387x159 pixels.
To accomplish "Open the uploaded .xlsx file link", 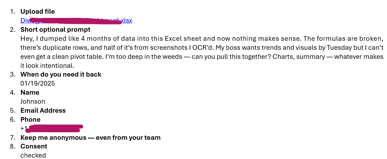I will [76, 21].
